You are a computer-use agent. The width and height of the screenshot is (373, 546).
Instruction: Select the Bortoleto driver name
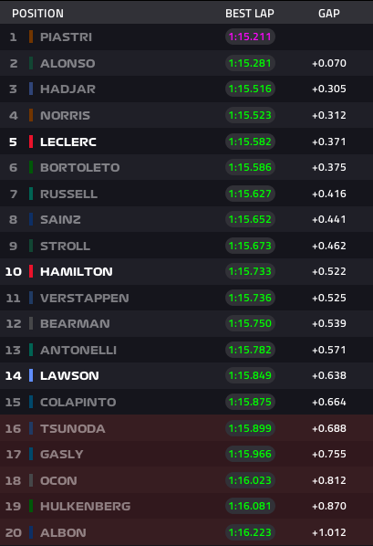click(80, 167)
